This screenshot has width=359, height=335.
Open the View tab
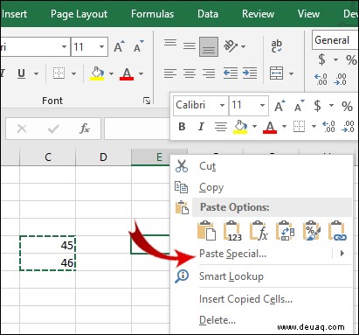pyautogui.click(x=308, y=14)
